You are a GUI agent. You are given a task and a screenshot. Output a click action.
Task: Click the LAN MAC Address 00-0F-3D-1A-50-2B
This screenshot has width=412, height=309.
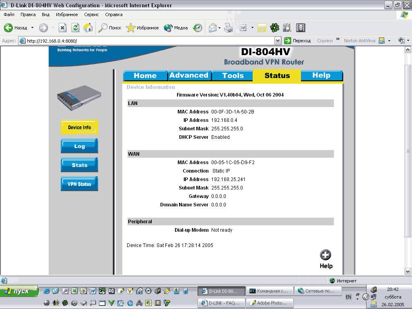[233, 112]
